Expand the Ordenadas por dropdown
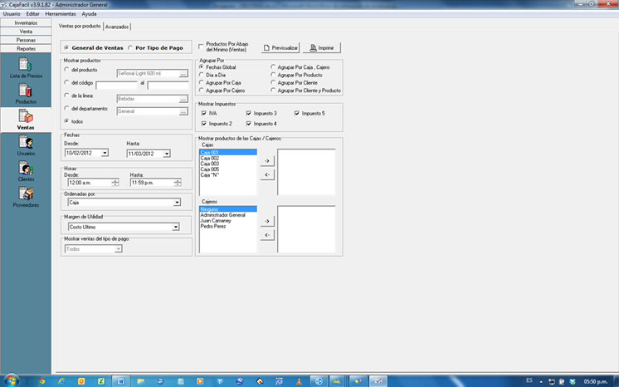Screen dimensions: 619x387 [x=177, y=202]
